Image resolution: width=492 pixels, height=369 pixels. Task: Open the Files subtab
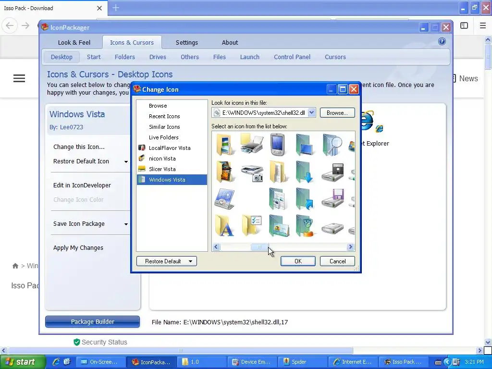(x=219, y=57)
